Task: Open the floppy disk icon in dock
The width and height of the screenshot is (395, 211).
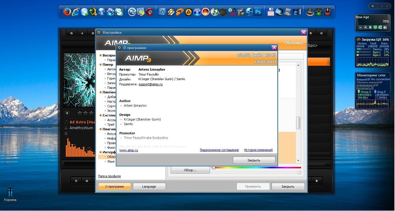Action: pyautogui.click(x=271, y=12)
